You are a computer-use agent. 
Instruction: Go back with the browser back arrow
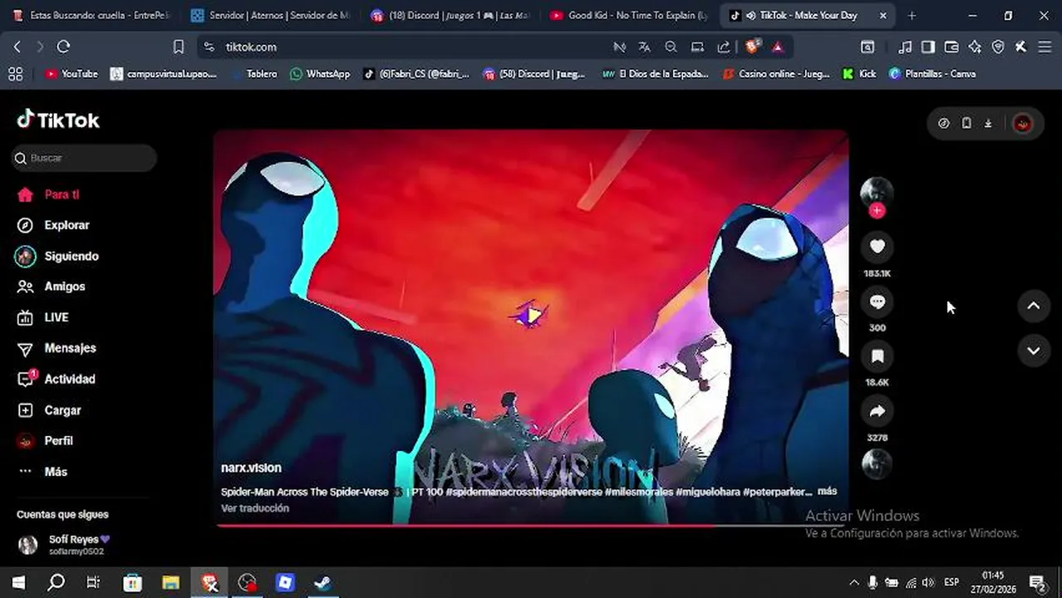pos(17,47)
